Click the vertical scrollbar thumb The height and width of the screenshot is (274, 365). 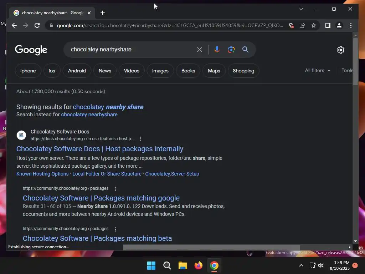coord(355,61)
